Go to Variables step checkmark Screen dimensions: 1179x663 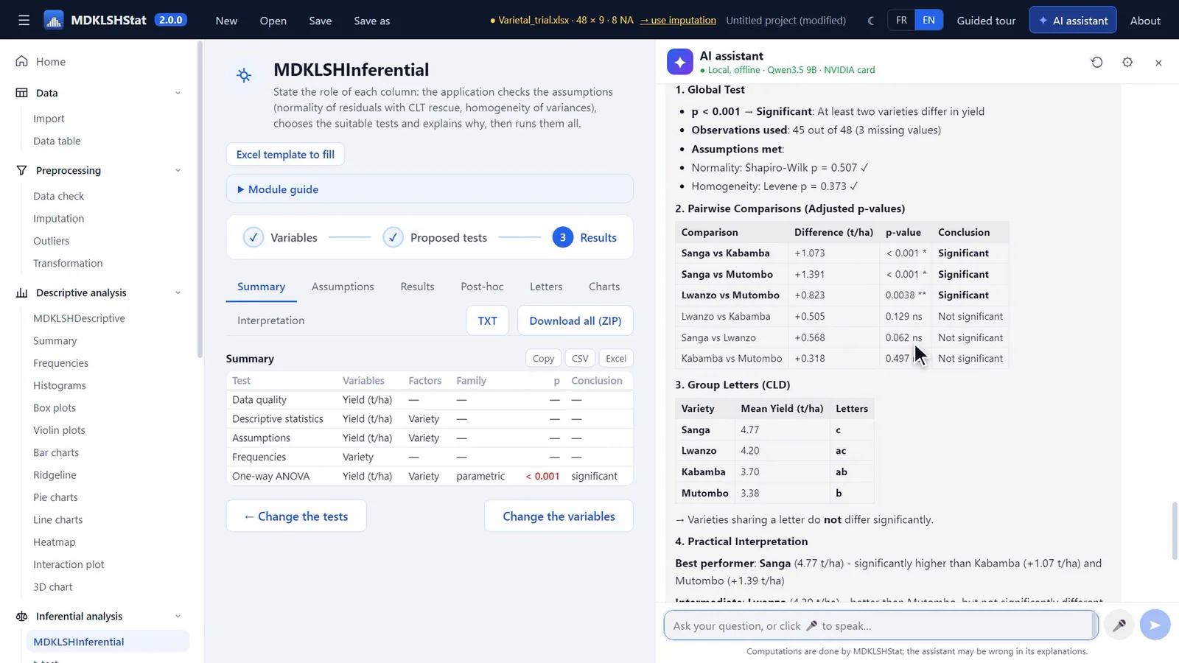click(x=253, y=237)
